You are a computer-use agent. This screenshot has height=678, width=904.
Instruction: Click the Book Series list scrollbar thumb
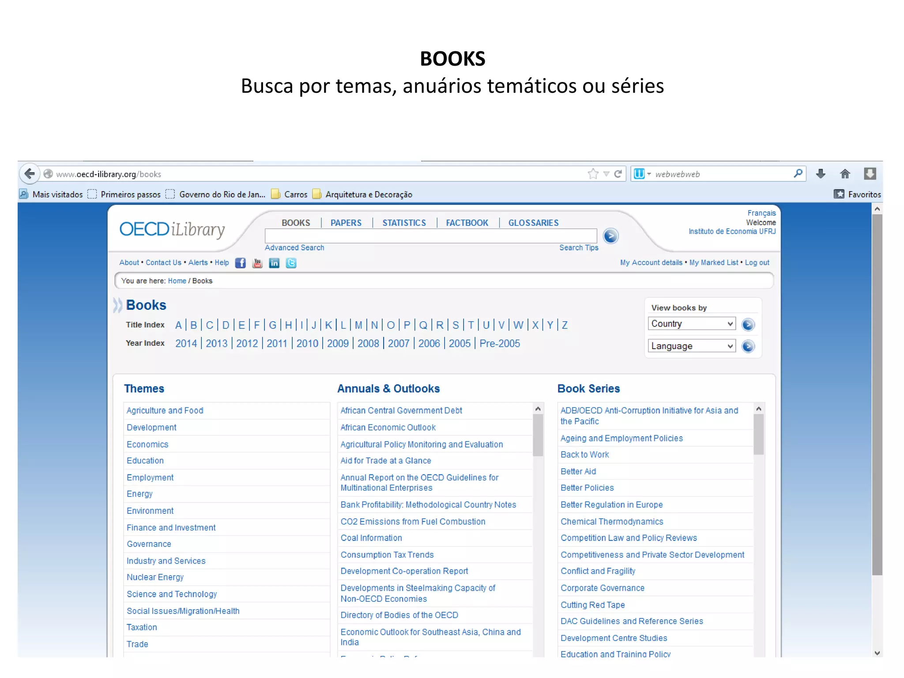pyautogui.click(x=758, y=434)
